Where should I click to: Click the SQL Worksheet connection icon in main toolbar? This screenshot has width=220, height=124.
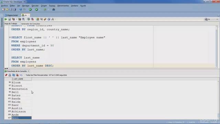tap(45, 10)
